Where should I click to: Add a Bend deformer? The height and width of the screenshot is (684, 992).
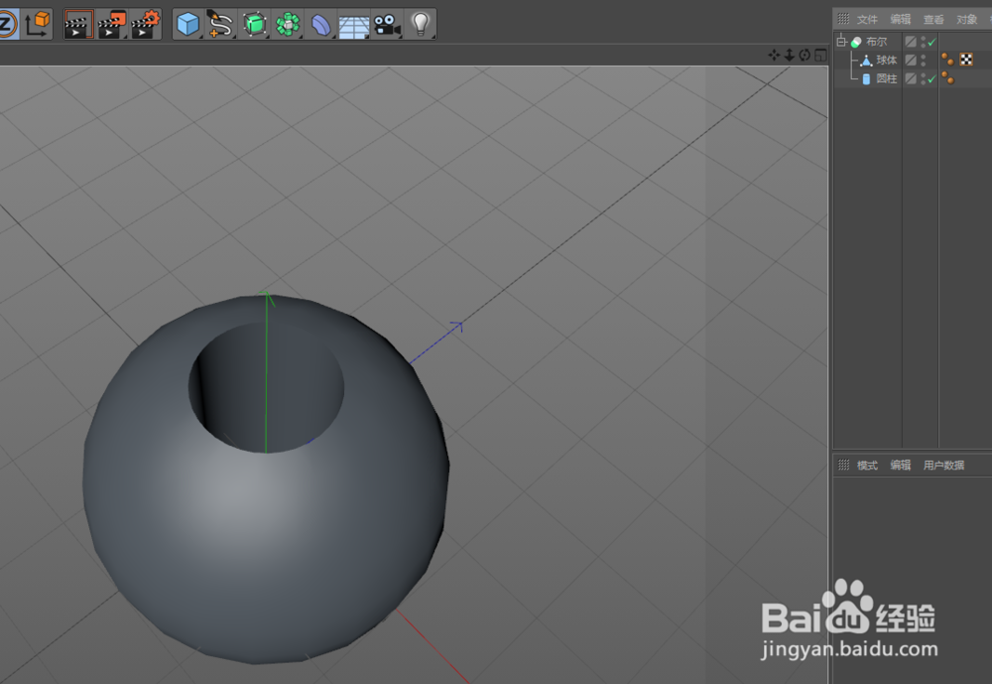(x=319, y=24)
